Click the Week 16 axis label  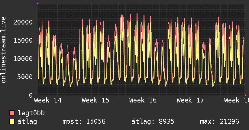(x=143, y=100)
